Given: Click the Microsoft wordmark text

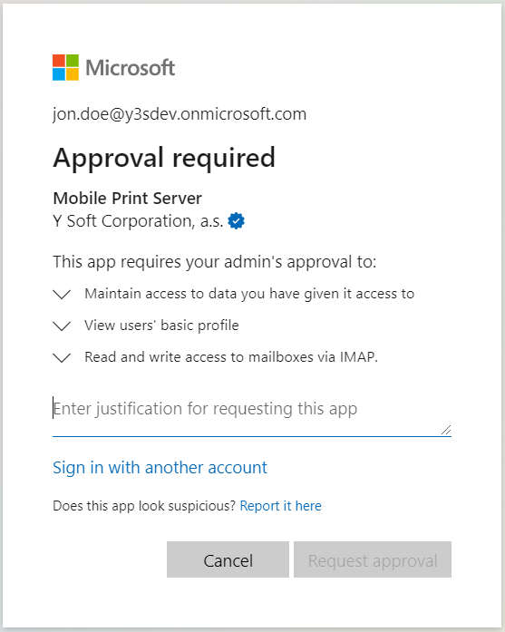Looking at the screenshot, I should (x=131, y=68).
